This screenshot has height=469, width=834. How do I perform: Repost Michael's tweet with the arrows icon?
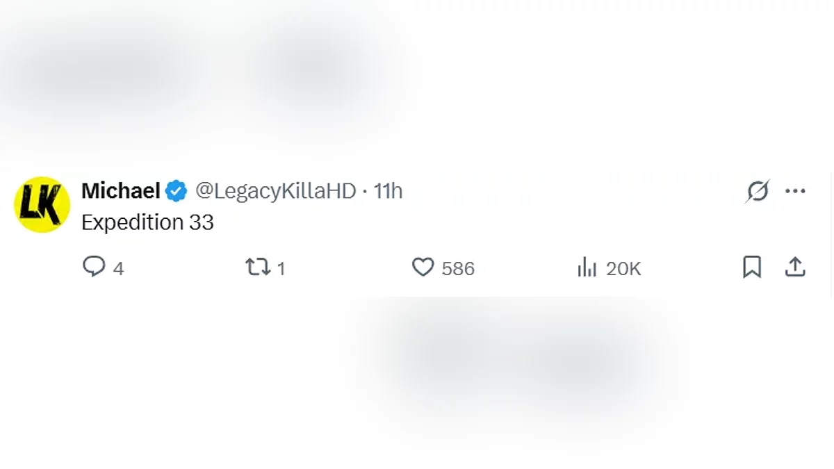pyautogui.click(x=258, y=267)
